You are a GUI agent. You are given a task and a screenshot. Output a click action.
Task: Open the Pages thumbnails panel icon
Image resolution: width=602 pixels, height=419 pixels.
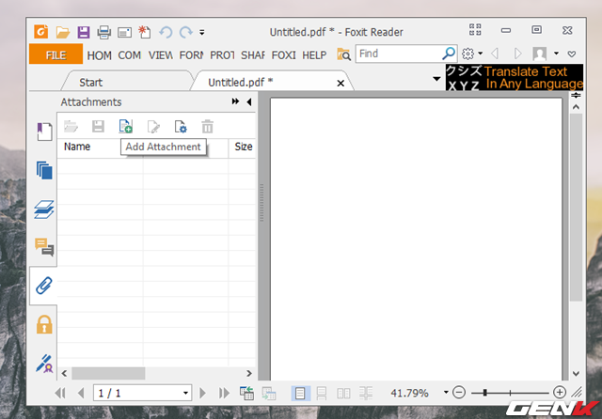tap(44, 170)
